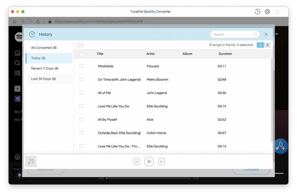Image resolution: width=297 pixels, height=195 pixels.
Task: Create playlist with the plus icon
Action: click(x=17, y=89)
